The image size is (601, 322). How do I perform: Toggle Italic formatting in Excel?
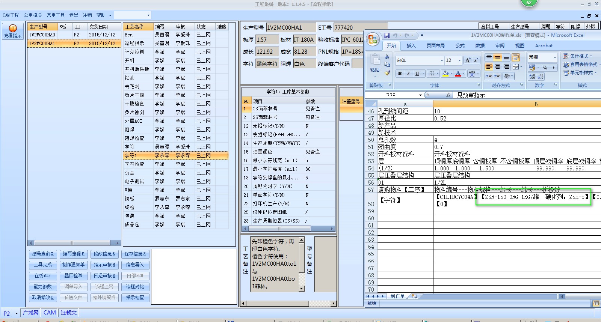408,74
